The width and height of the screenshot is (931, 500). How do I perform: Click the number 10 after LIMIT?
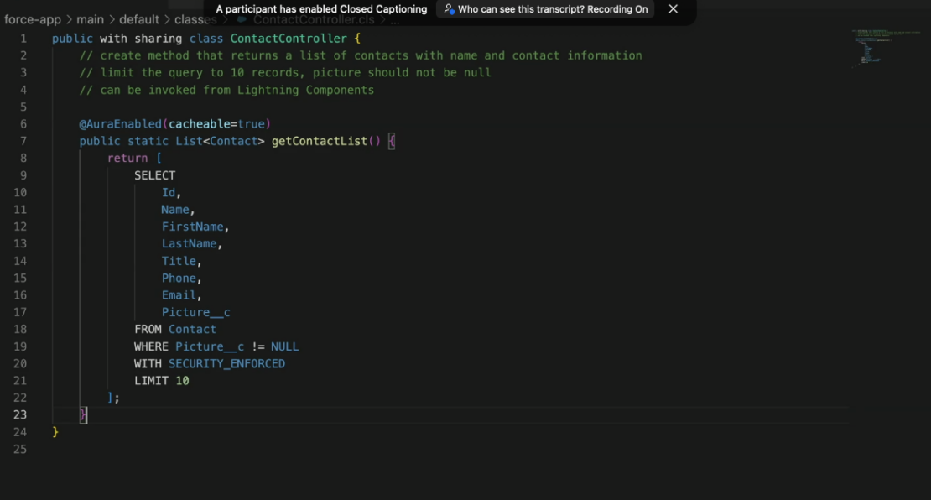pos(182,381)
